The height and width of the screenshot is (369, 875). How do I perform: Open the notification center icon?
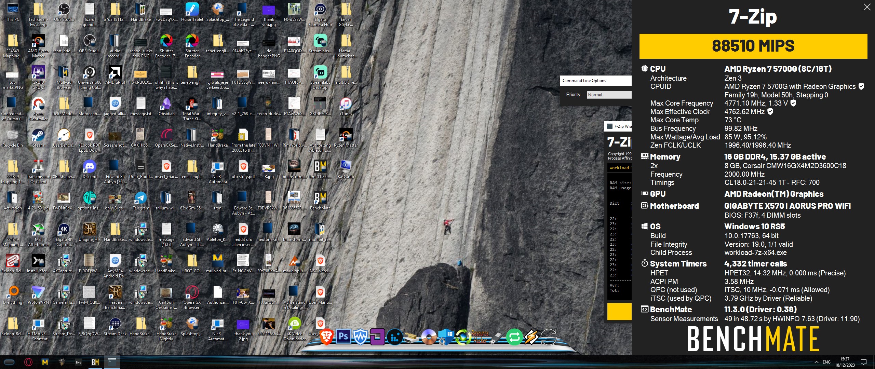pyautogui.click(x=864, y=362)
